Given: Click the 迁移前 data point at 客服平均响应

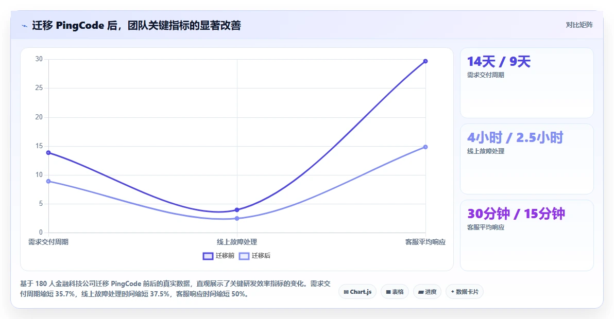Looking at the screenshot, I should [x=425, y=61].
